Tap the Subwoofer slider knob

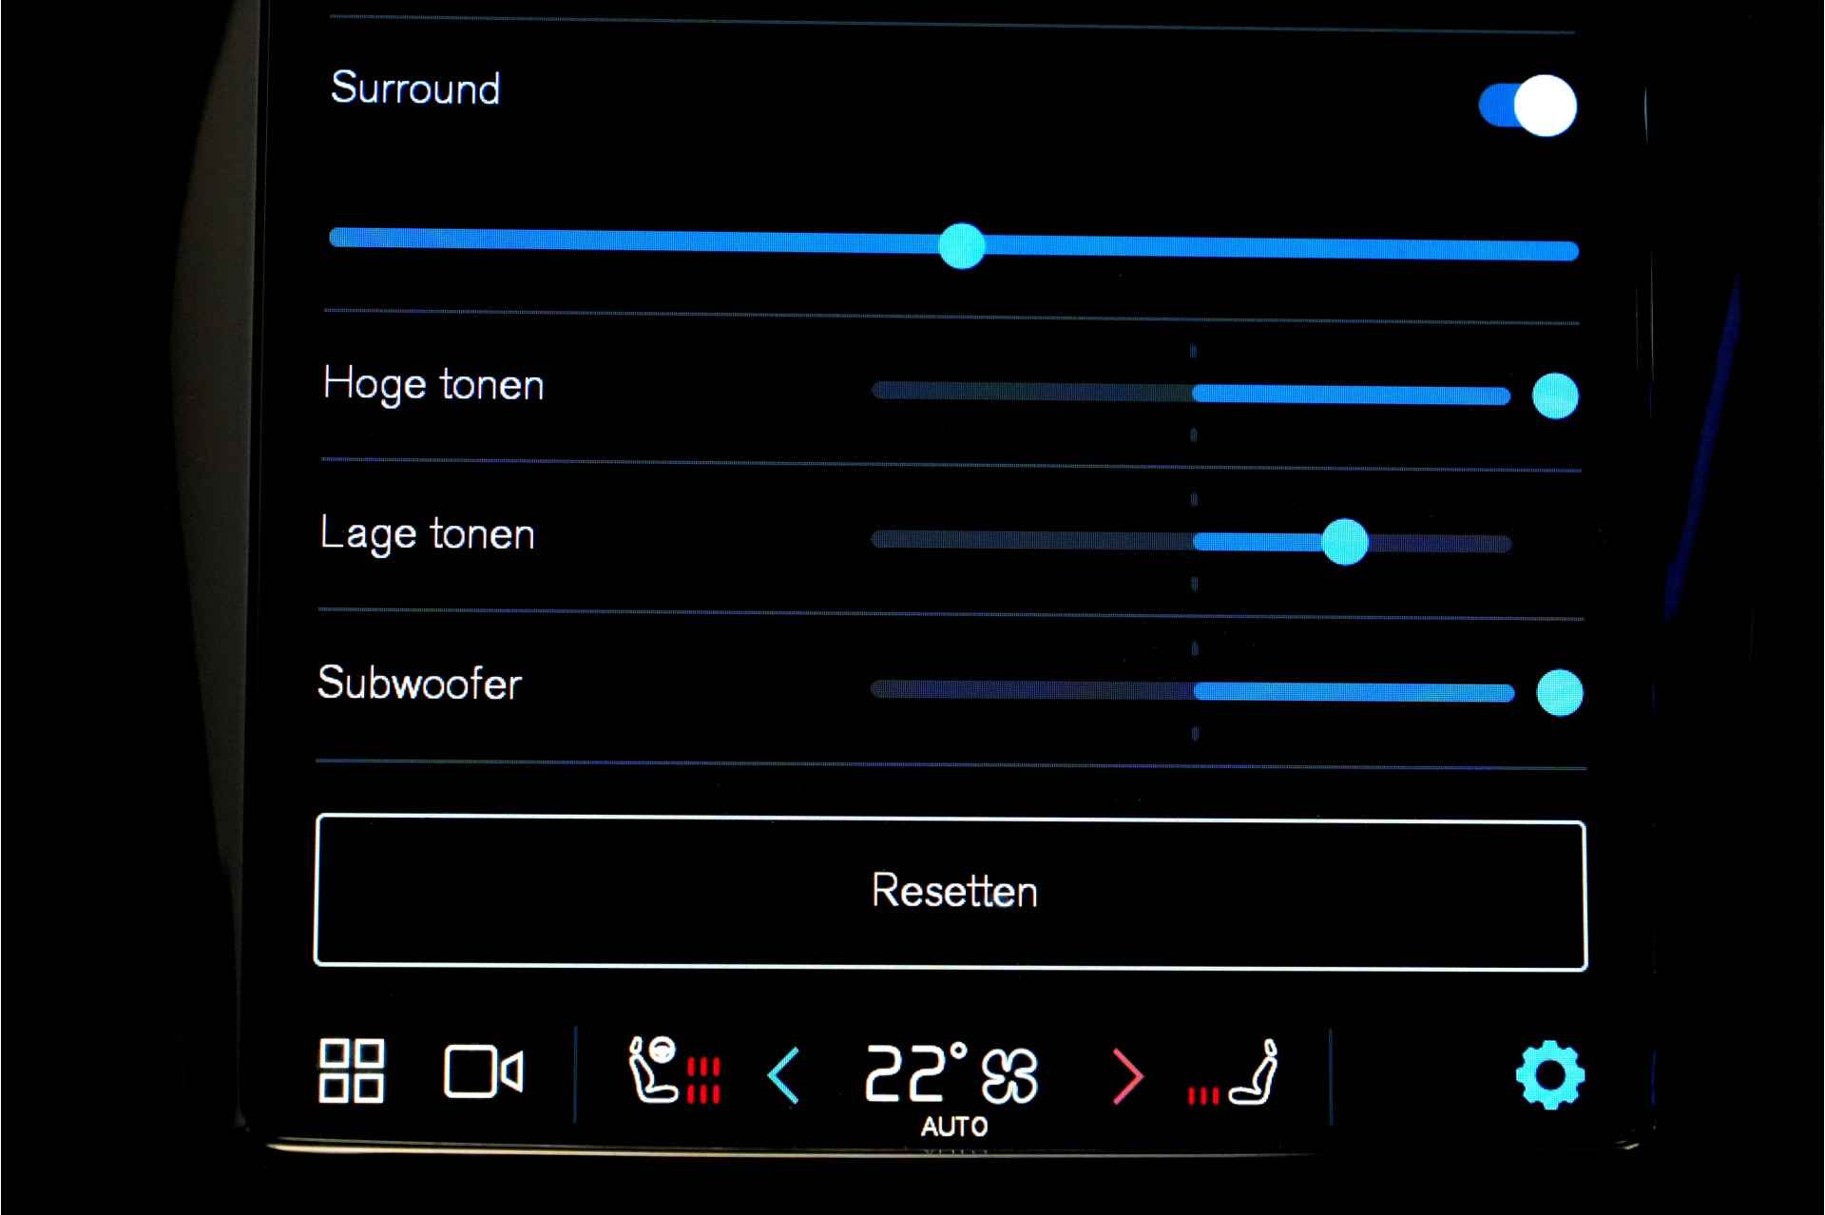(1559, 692)
